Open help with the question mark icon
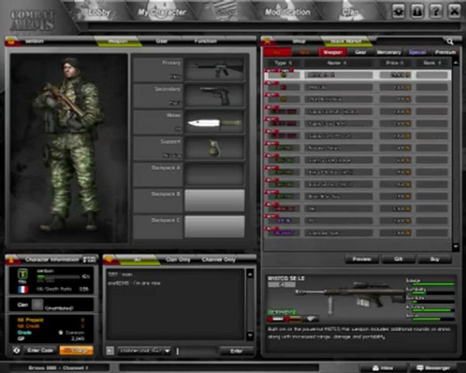 436,11
